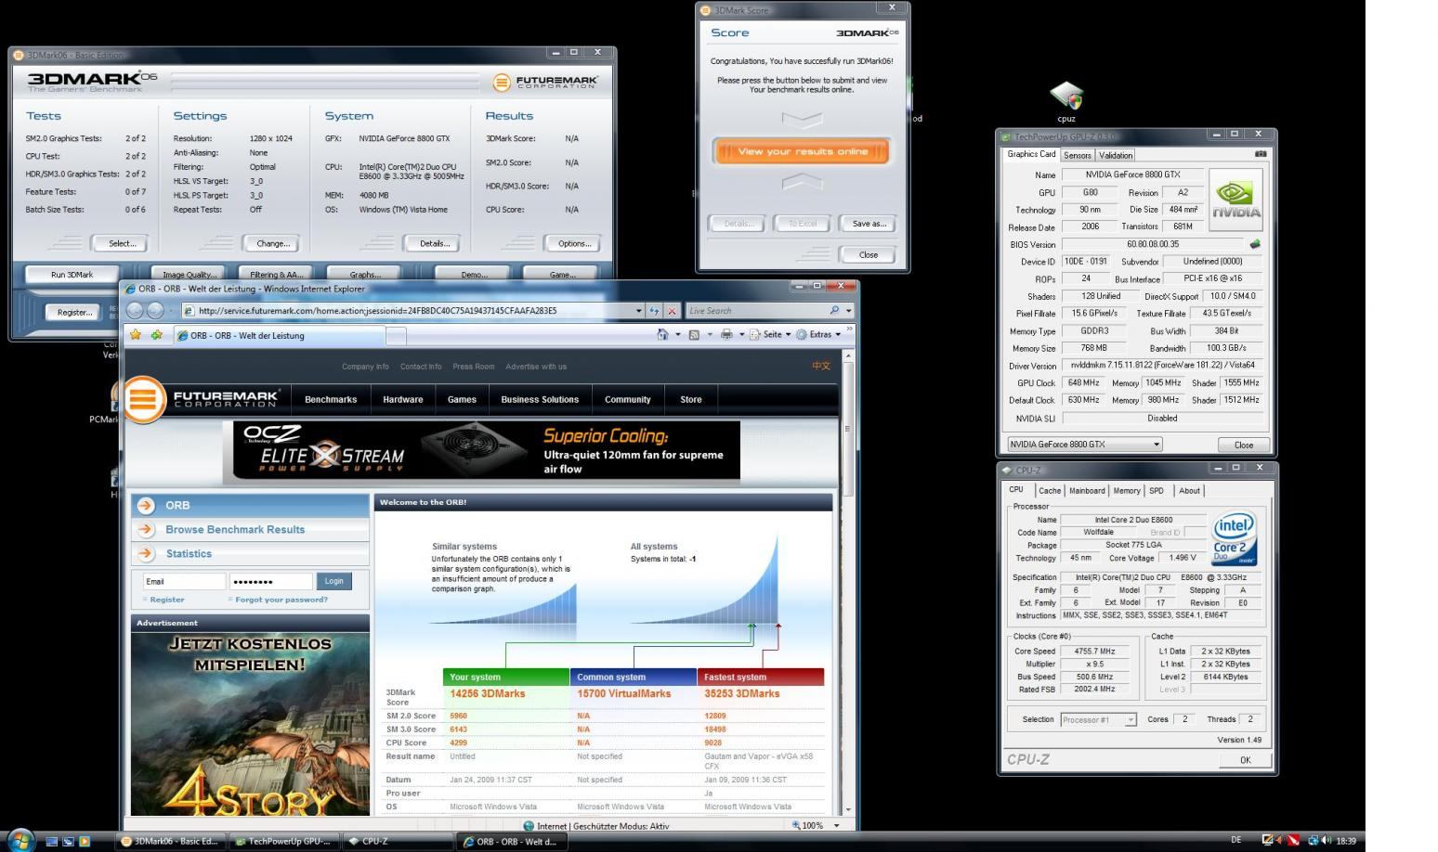Click the Futuremark orange logo circle on webpage
Image resolution: width=1438 pixels, height=852 pixels.
tap(143, 399)
